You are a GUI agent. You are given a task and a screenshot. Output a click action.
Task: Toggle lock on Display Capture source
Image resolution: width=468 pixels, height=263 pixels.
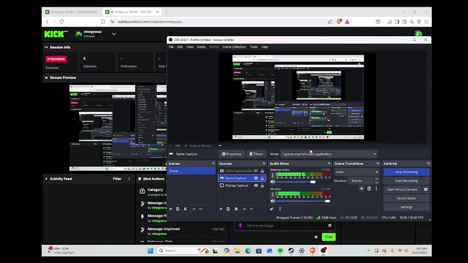click(262, 186)
